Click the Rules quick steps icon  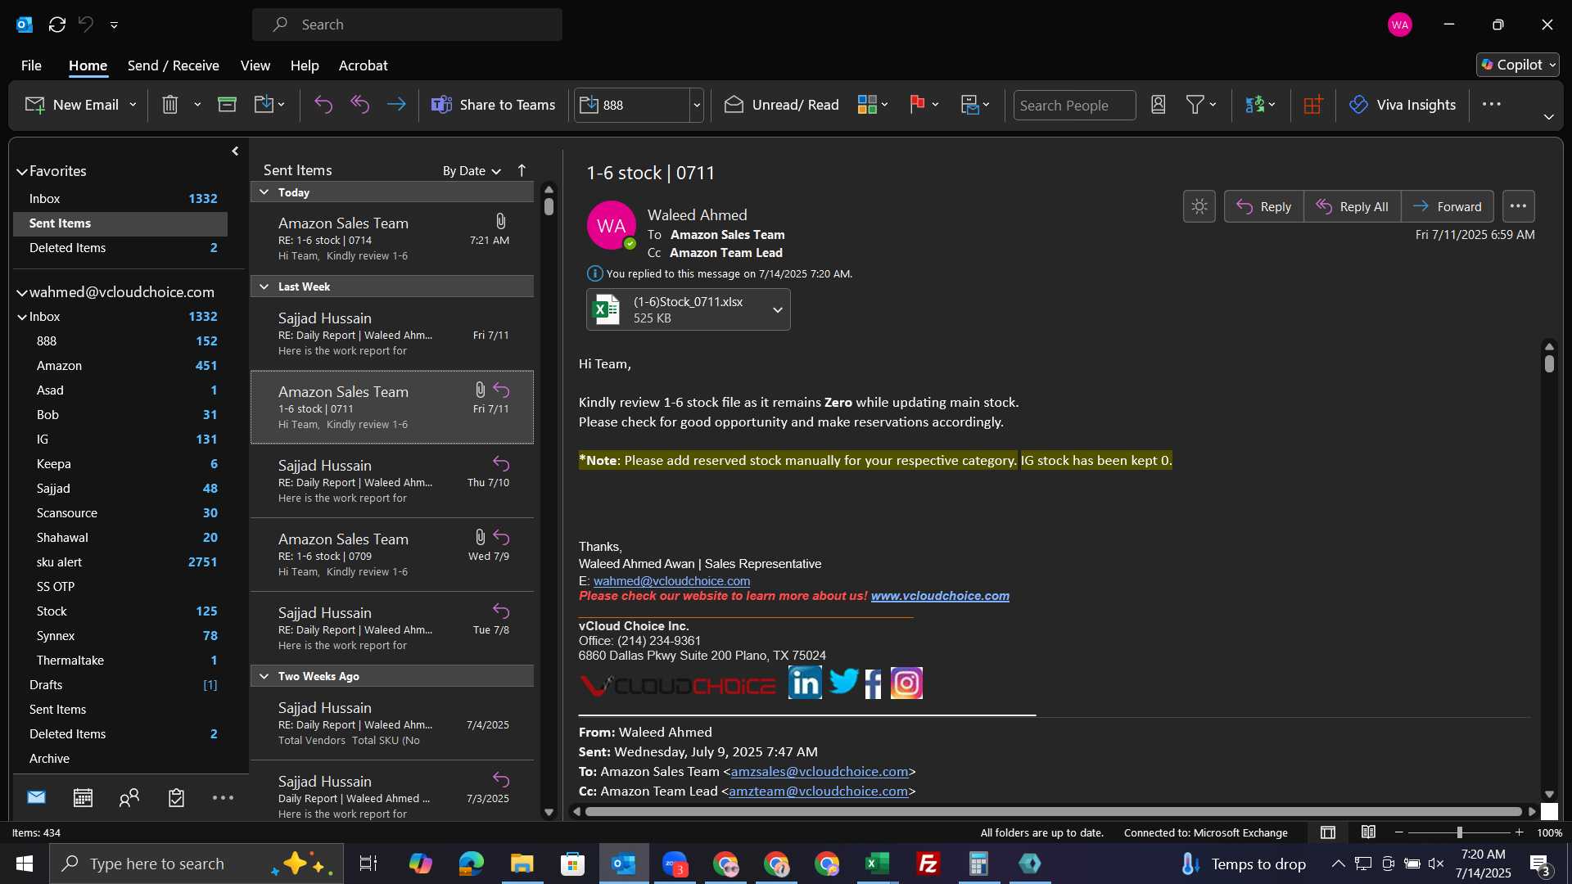point(969,105)
